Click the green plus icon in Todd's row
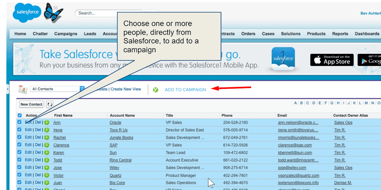The width and height of the screenshot is (381, 190). click(47, 160)
